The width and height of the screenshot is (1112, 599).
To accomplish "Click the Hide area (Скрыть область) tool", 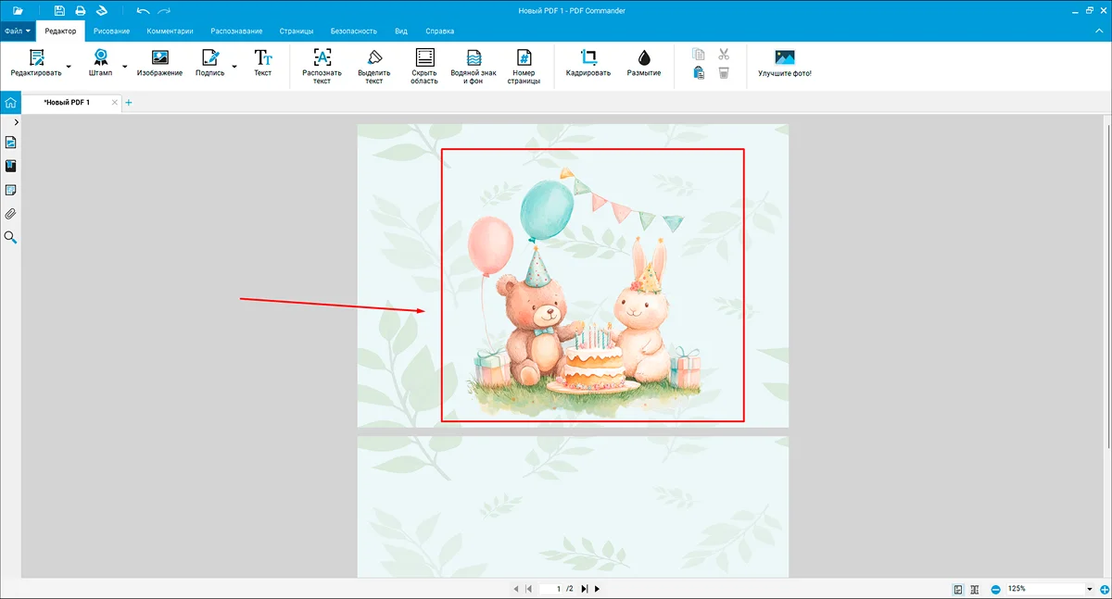I will (424, 57).
